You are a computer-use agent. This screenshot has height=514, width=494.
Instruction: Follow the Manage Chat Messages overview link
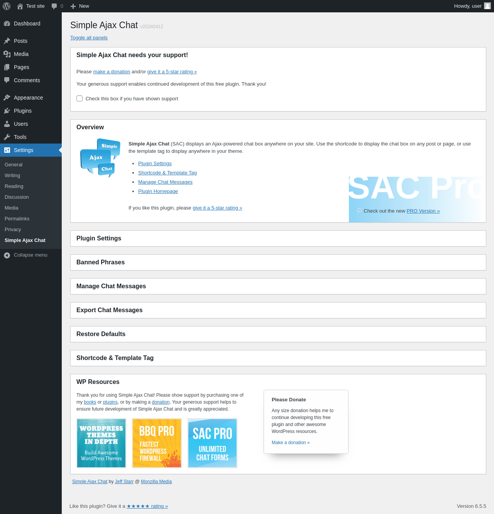[165, 182]
